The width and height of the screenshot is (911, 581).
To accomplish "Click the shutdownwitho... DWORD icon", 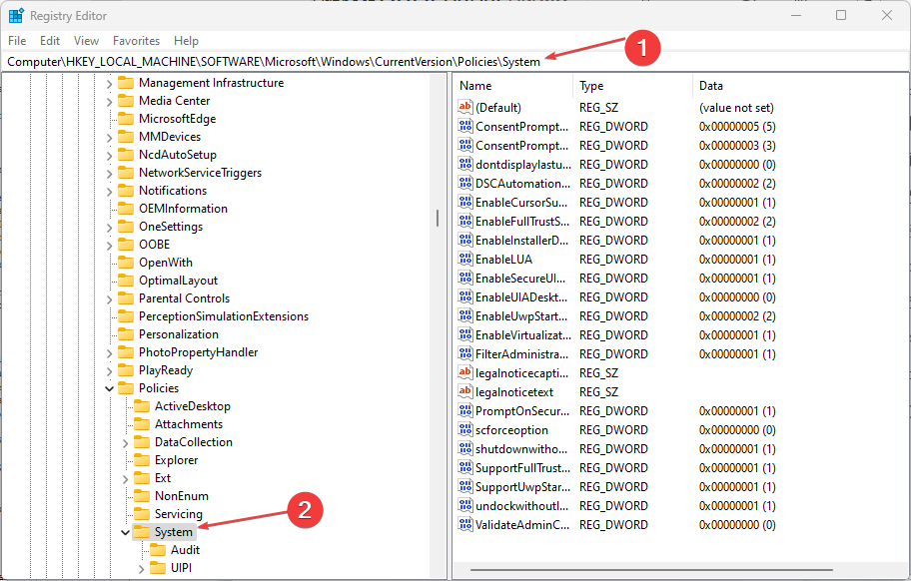I will (465, 448).
